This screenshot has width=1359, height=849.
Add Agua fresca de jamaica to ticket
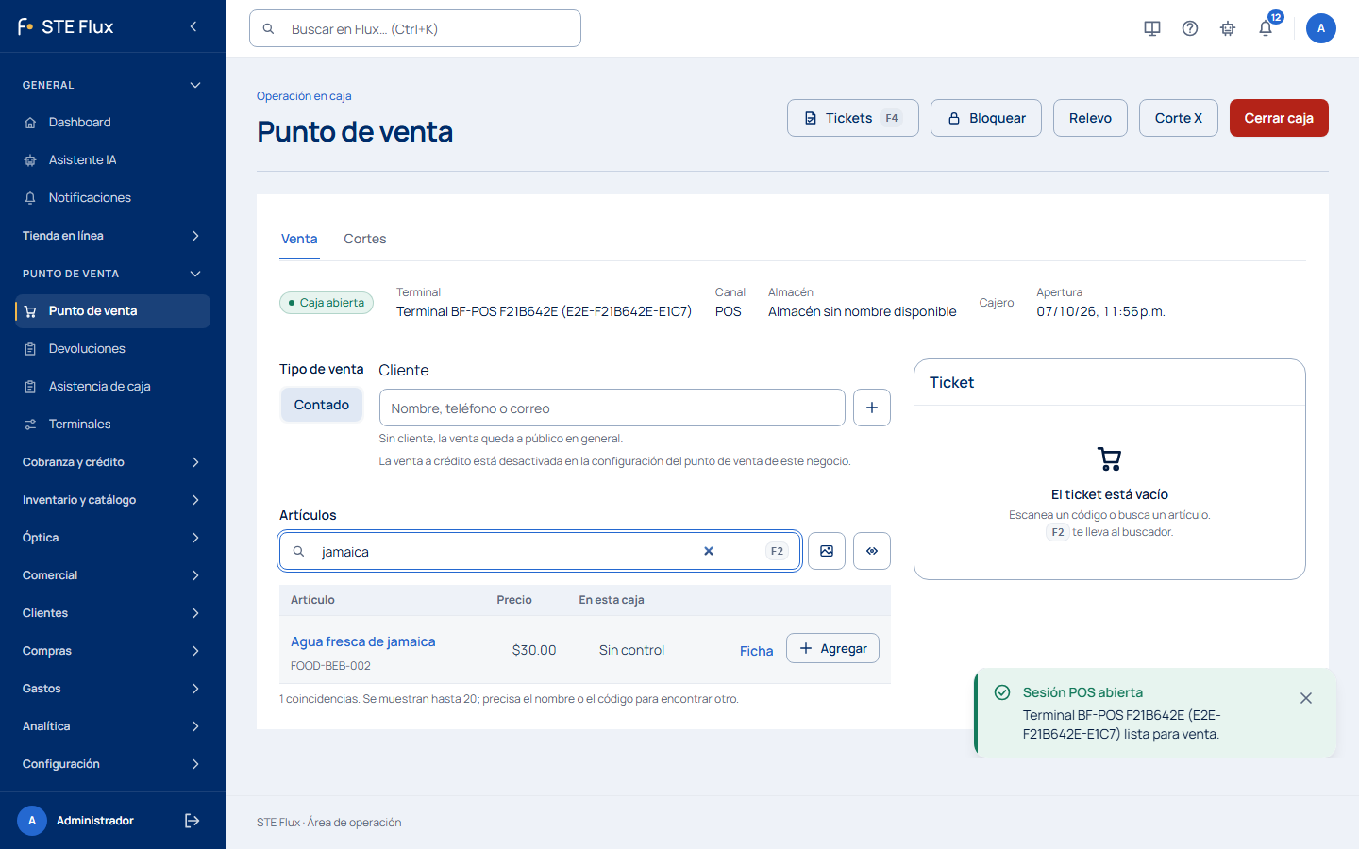click(x=832, y=648)
